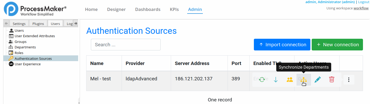Switch to the Plugins tab

(x=38, y=24)
